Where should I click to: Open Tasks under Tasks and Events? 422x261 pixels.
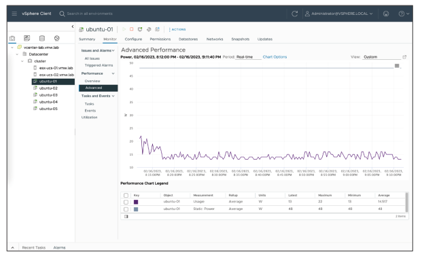click(x=89, y=104)
